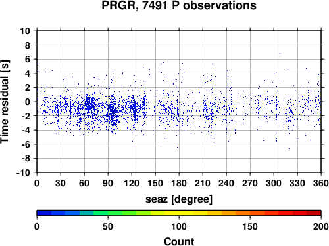Viewport: 329px width, 246px height.
Task: Click the seaz [degree] x-axis label
Action: [179, 199]
